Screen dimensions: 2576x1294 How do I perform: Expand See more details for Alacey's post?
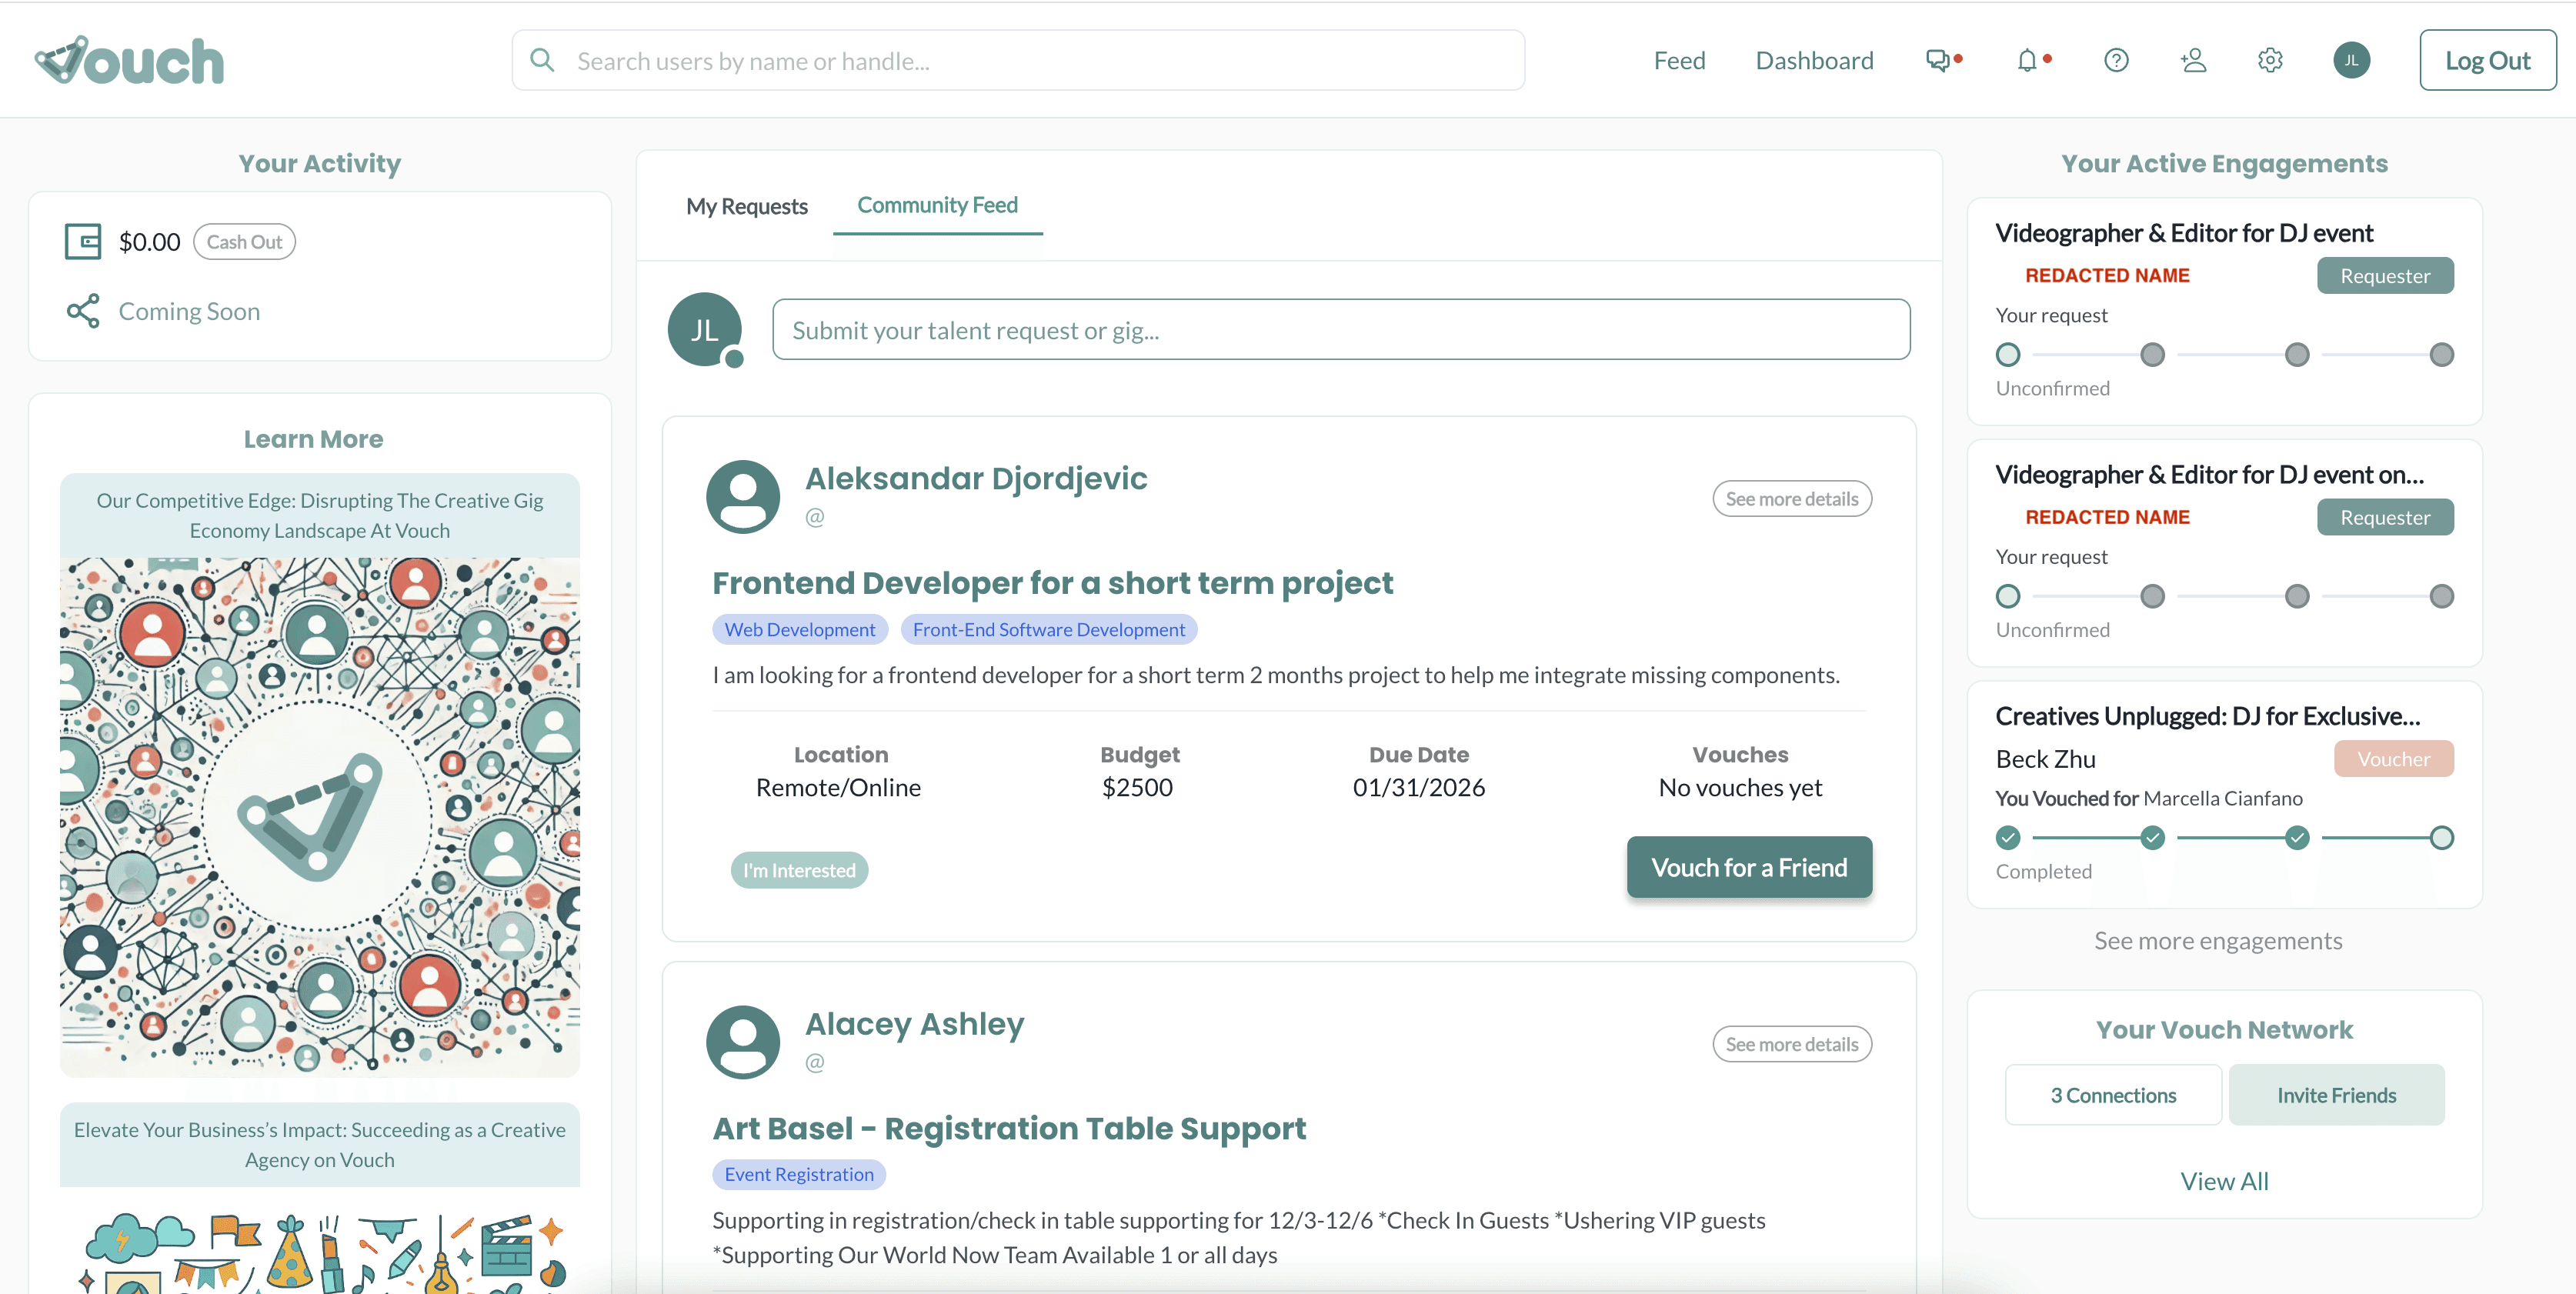tap(1791, 1044)
